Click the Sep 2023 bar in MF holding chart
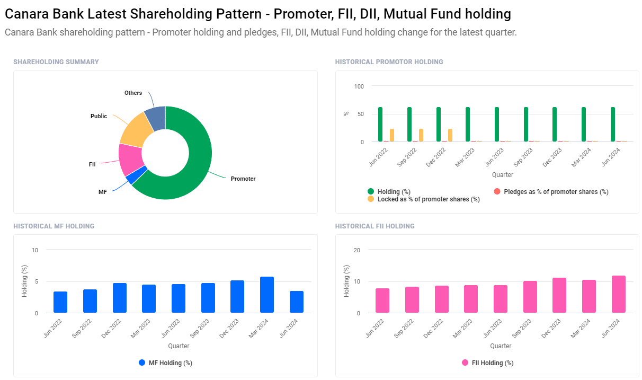 [208, 298]
